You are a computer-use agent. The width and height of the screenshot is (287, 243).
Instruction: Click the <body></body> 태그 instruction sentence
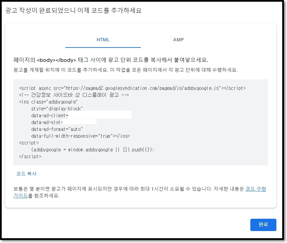111,60
